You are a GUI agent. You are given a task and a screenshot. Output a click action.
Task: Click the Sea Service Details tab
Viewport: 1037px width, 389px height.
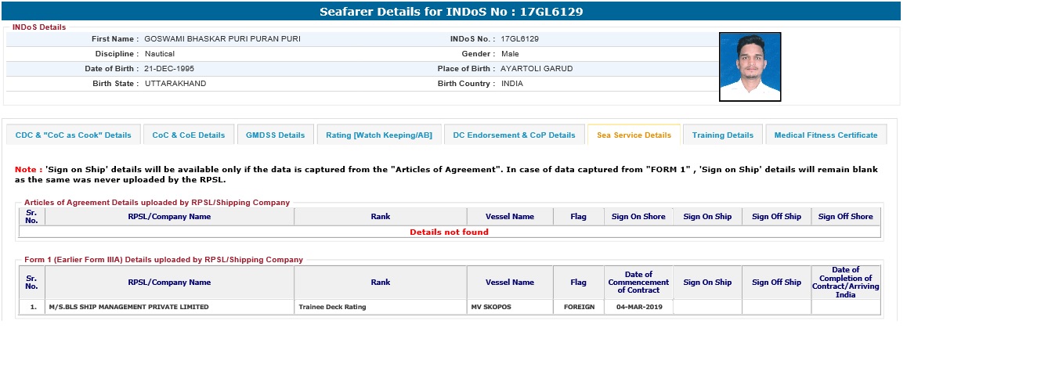(634, 135)
